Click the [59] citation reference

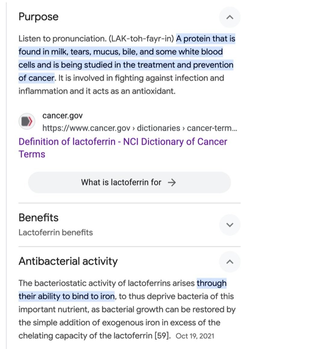(163, 336)
